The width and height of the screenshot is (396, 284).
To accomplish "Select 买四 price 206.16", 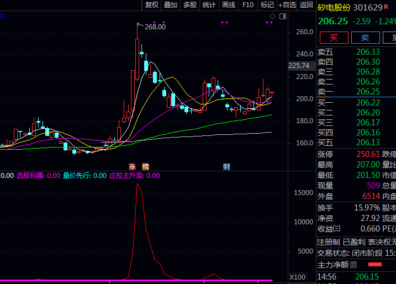I will coord(368,133).
